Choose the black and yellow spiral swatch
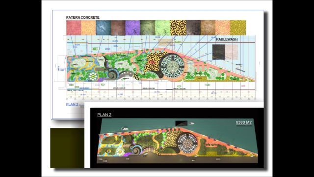314x177 pixels. 178,28
